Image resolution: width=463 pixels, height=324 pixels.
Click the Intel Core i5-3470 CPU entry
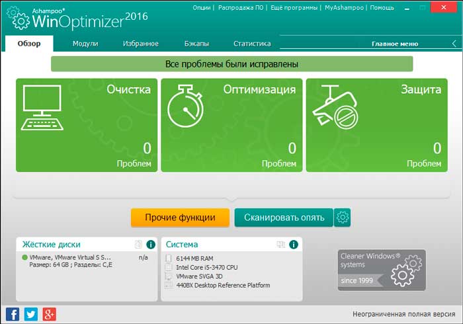pyautogui.click(x=206, y=267)
